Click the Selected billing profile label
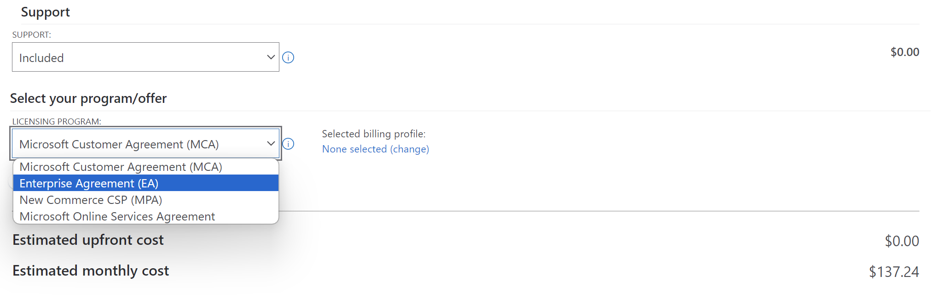The height and width of the screenshot is (299, 932). (x=373, y=134)
